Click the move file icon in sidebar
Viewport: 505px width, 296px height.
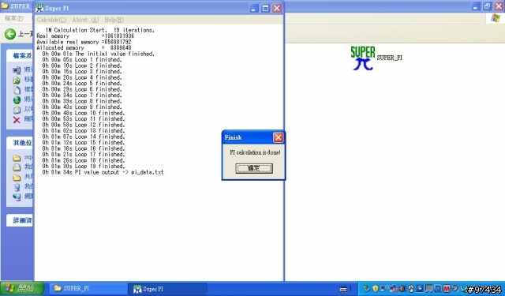(17, 80)
